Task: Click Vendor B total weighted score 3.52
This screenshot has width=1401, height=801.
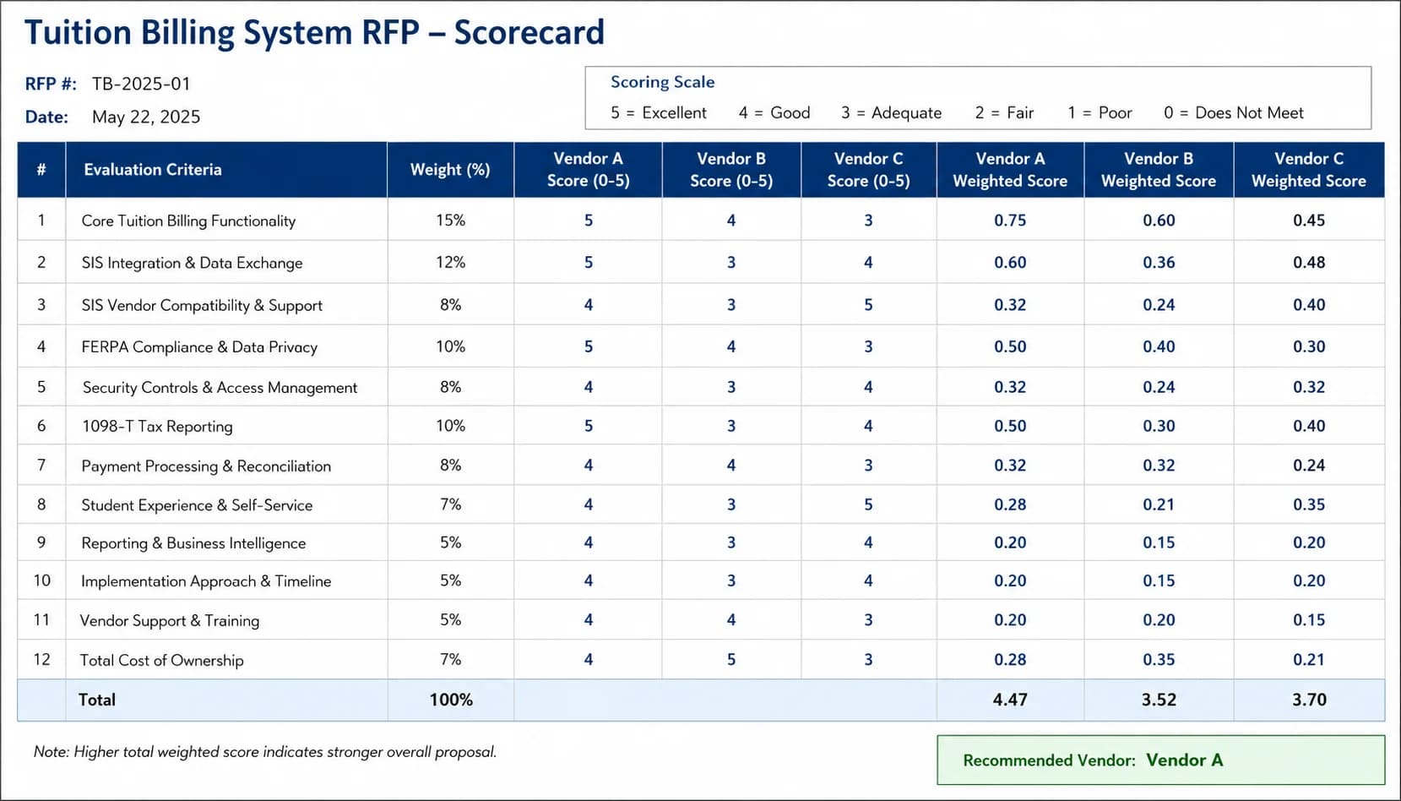Action: point(1159,700)
